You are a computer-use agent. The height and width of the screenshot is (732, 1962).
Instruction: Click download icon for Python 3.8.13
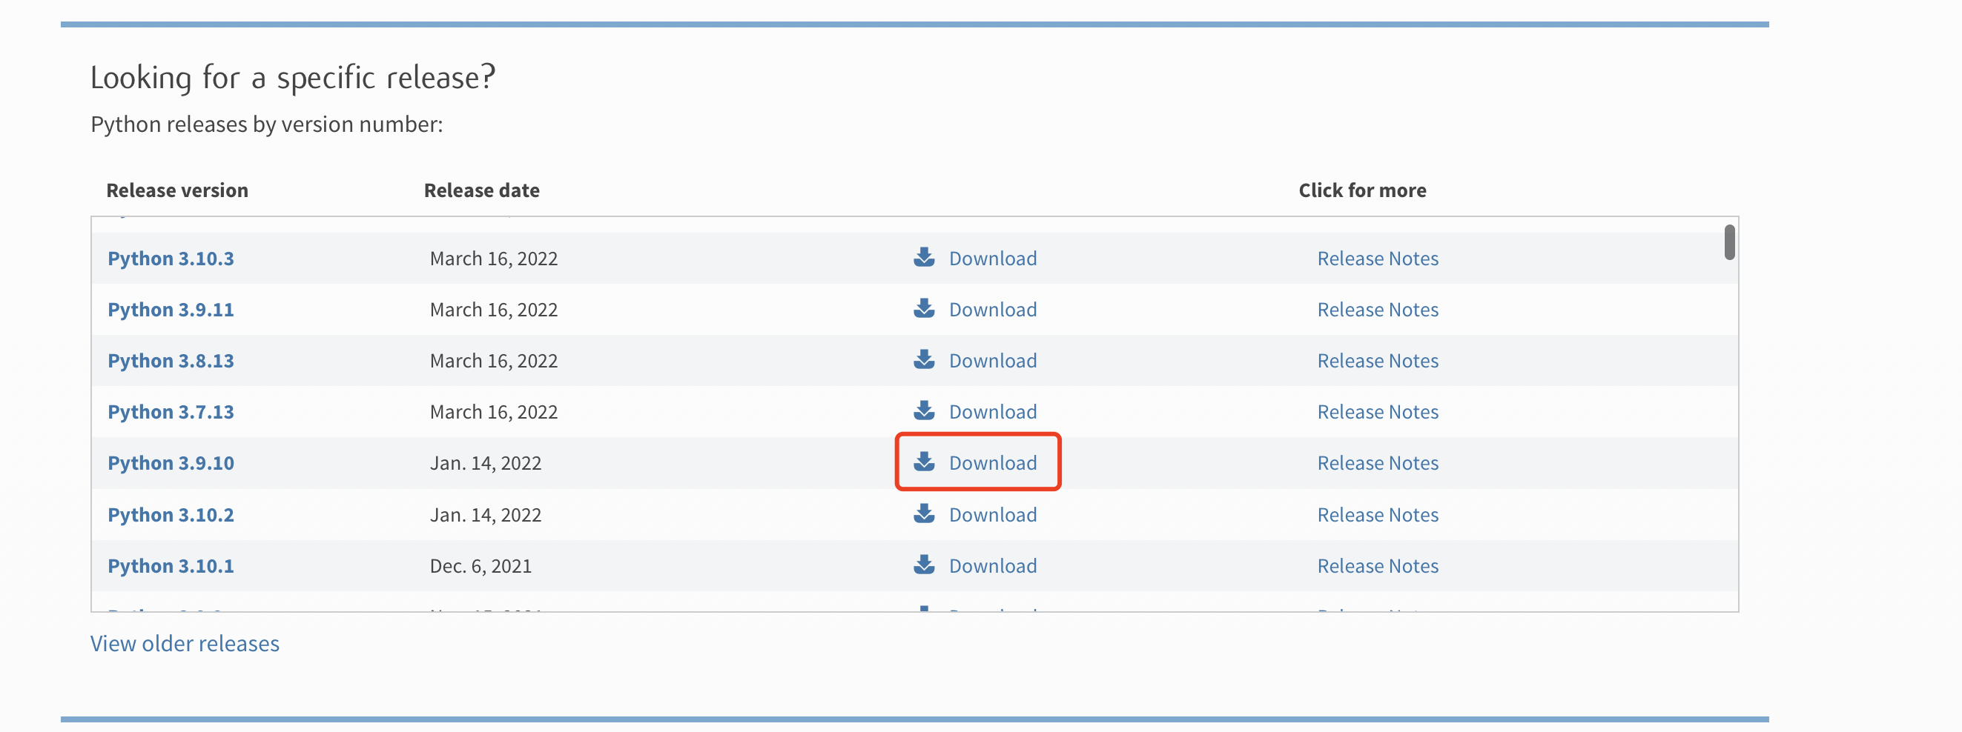click(924, 359)
